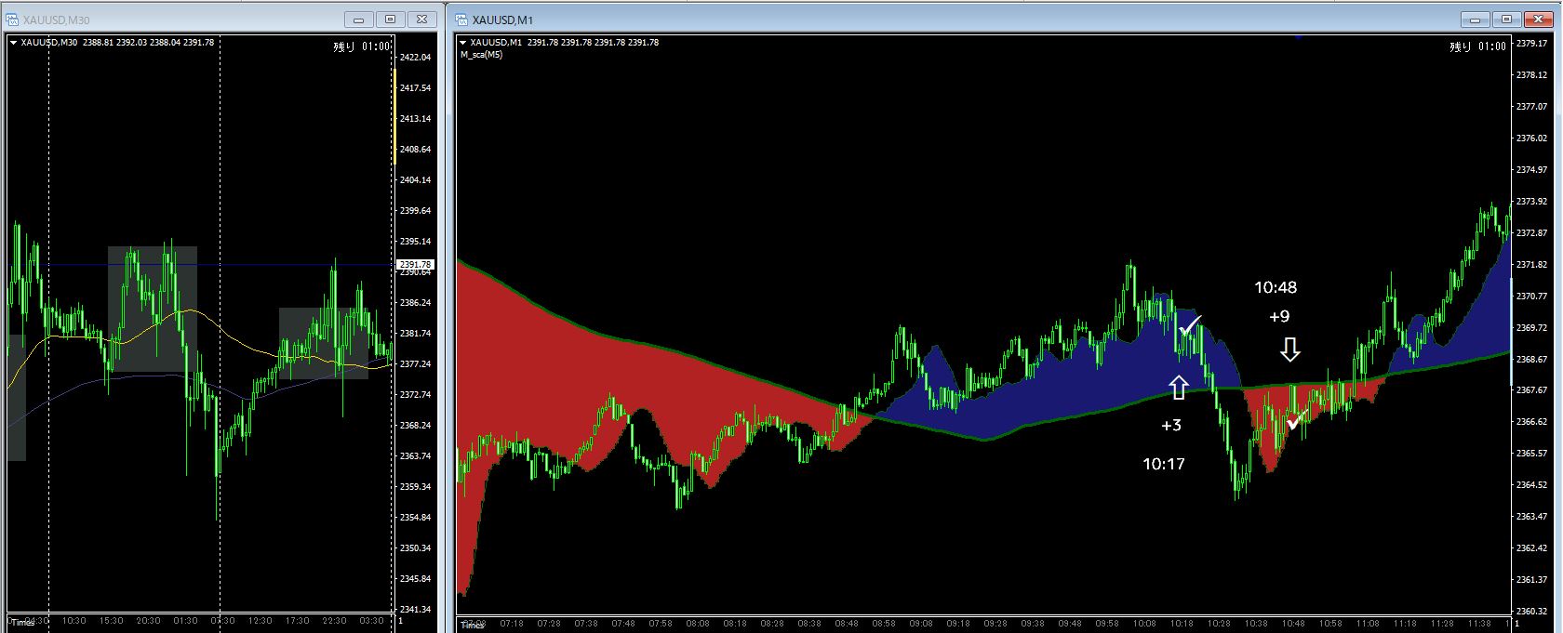This screenshot has width=1563, height=633.
Task: Expand the triangle beside XAUUSD,M1 symbol label
Action: tap(463, 42)
